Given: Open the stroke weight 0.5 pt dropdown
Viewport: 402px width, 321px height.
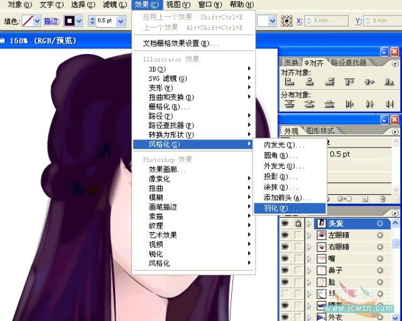Looking at the screenshot, I should pos(121,21).
